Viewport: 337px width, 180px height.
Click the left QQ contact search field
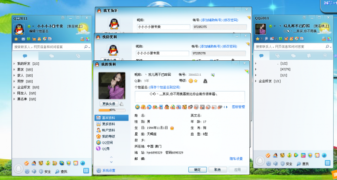pos(49,47)
